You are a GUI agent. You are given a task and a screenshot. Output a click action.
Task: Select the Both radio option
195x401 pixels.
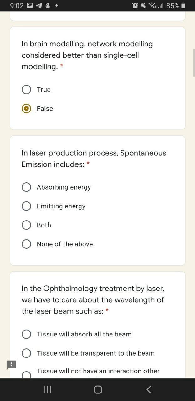(x=27, y=225)
